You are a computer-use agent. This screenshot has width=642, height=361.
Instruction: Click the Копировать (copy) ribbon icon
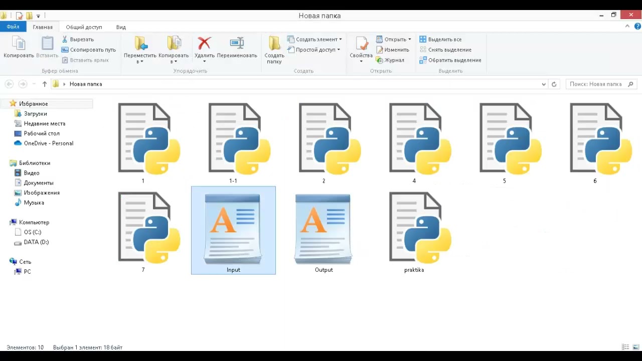pos(19,48)
